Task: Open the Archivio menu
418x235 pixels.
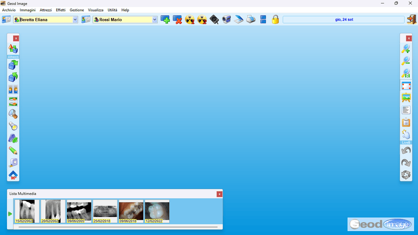Action: point(9,10)
